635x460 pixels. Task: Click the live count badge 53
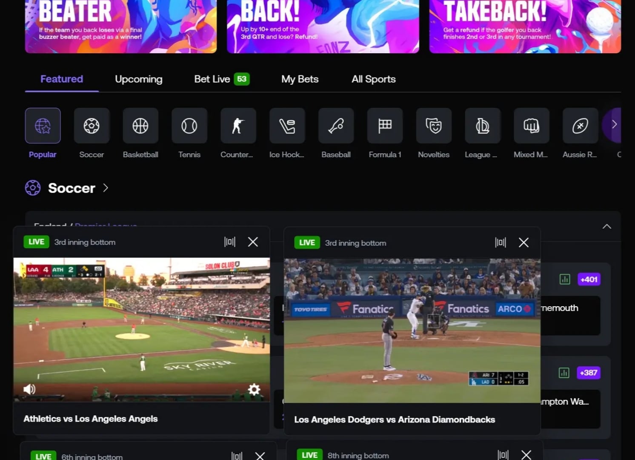tap(242, 79)
